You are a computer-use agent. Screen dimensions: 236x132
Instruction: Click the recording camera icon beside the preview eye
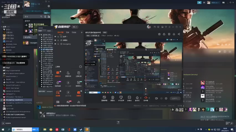coord(156,98)
